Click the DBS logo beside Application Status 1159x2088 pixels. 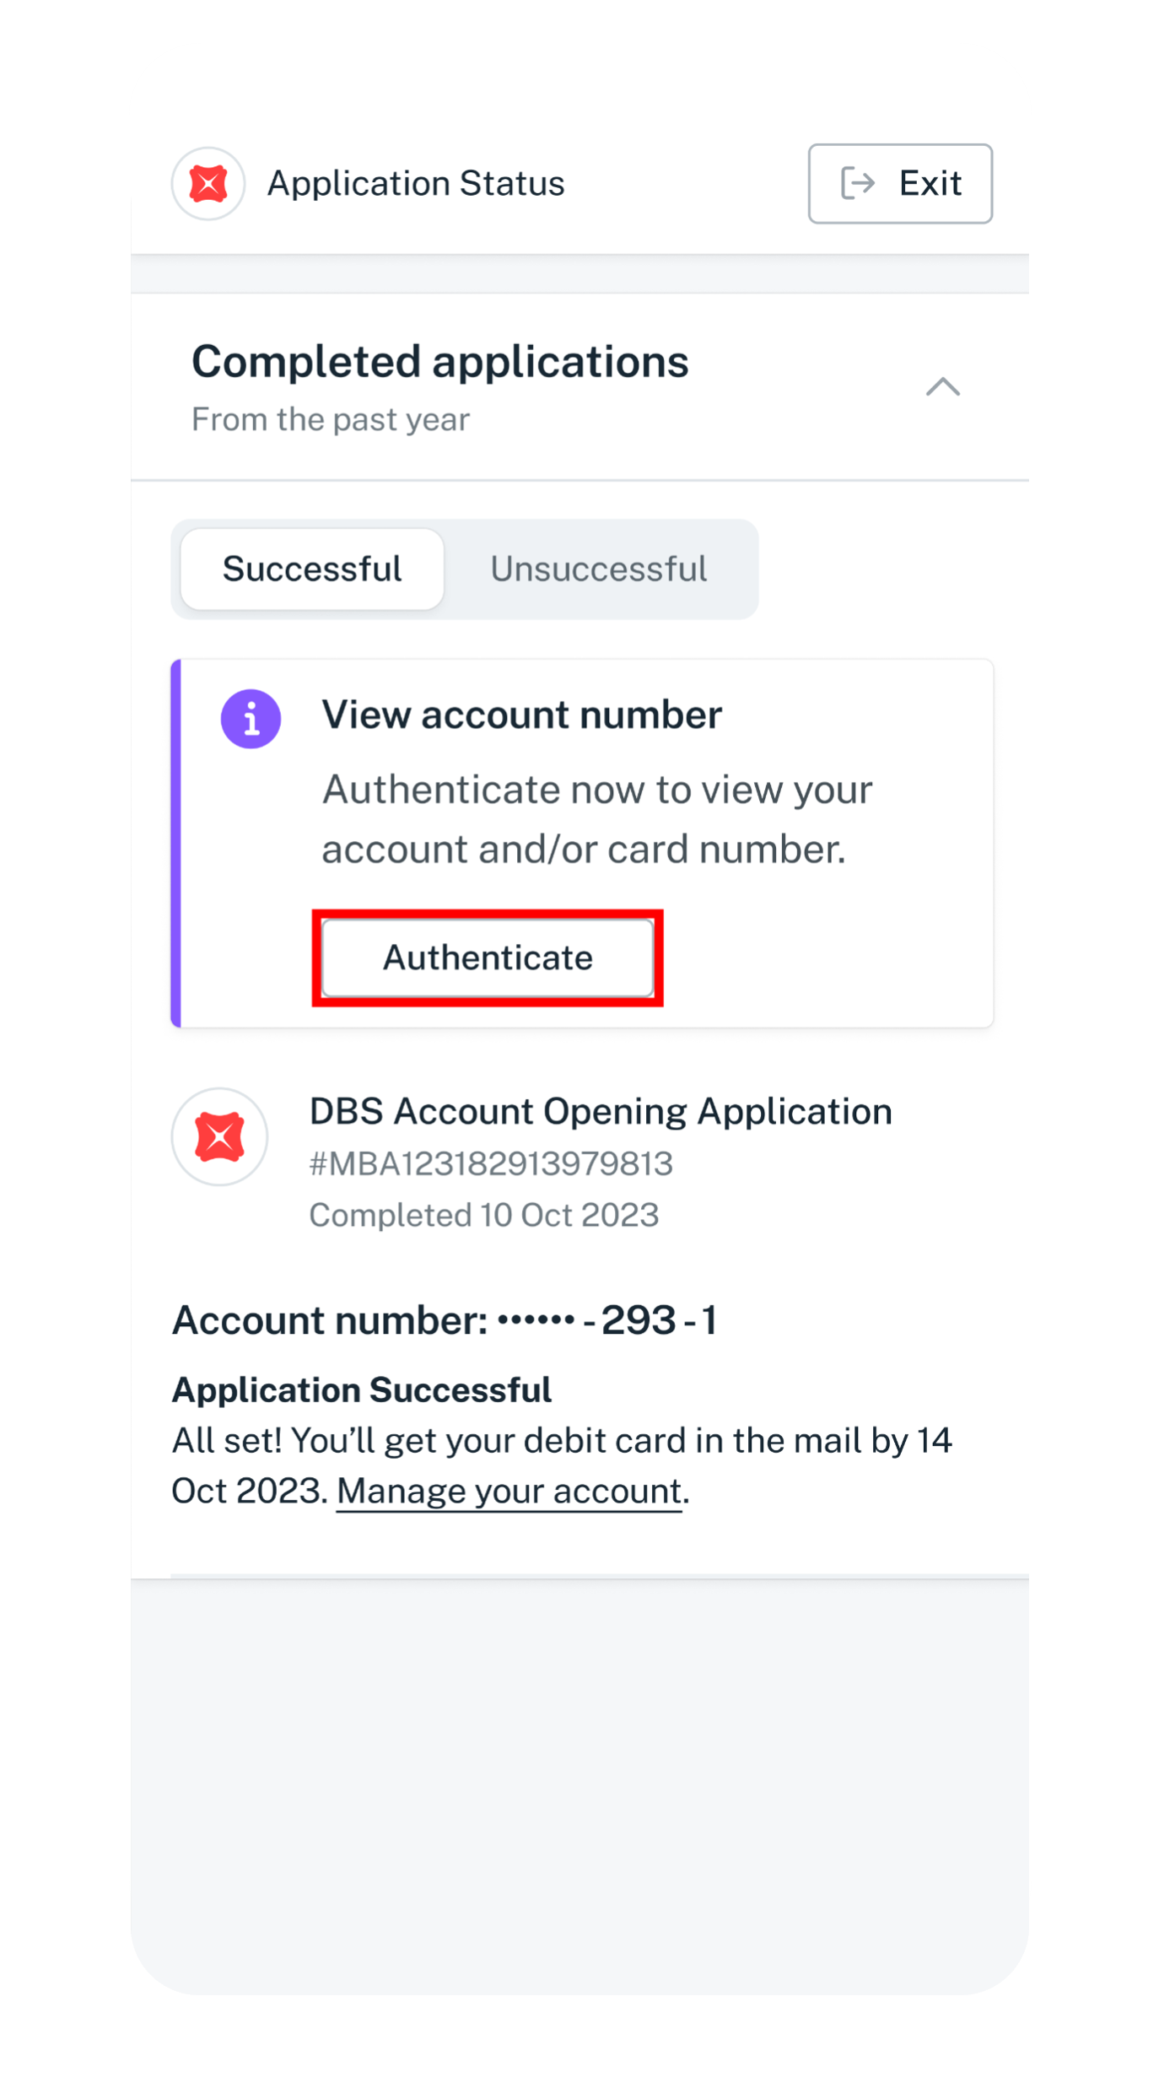pos(208,183)
